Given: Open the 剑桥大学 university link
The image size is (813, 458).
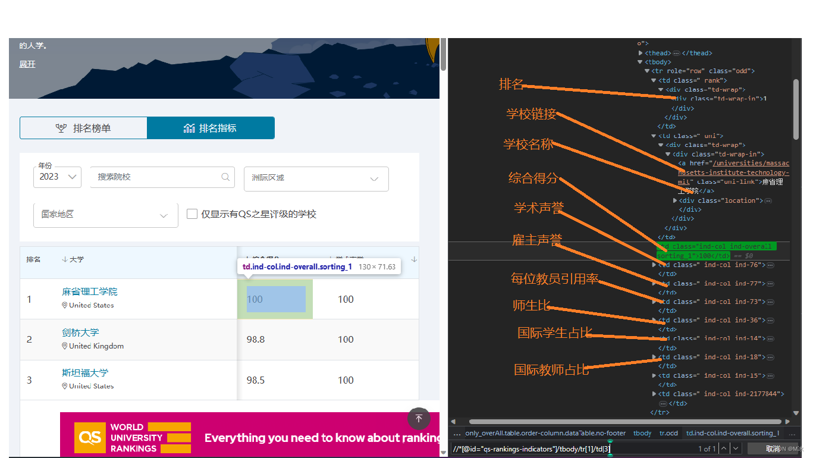Looking at the screenshot, I should pos(80,332).
